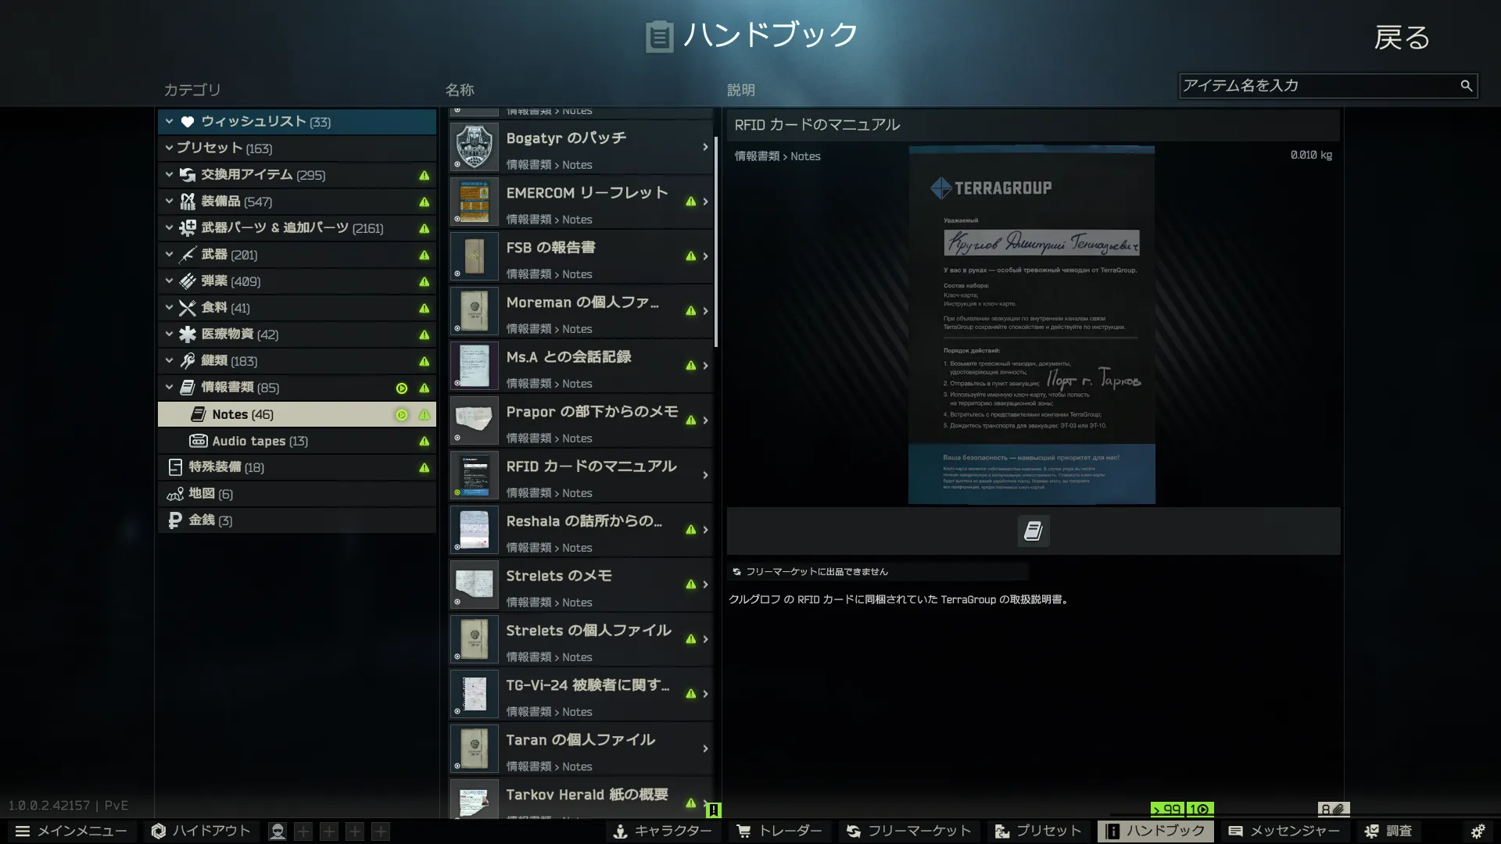Open the arrow on FSB の報告書
Screen dimensions: 1501x844
pyautogui.click(x=705, y=256)
